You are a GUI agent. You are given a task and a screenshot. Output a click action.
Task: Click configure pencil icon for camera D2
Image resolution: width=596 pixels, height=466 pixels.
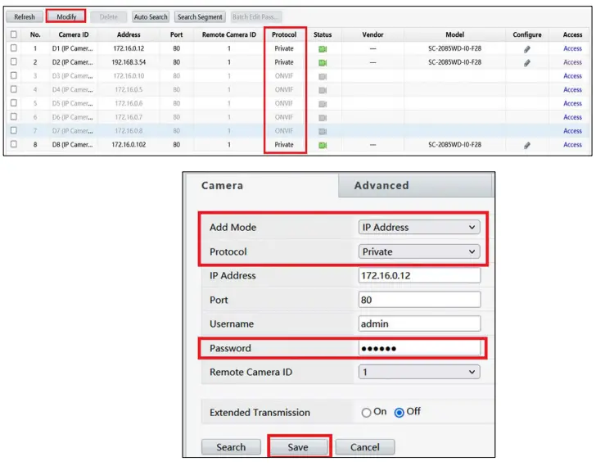coord(527,63)
